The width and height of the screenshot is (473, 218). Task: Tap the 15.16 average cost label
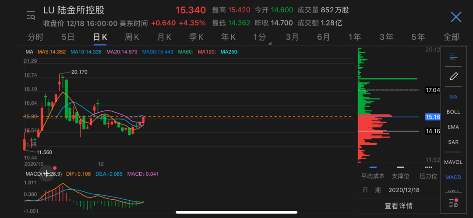coord(433,117)
